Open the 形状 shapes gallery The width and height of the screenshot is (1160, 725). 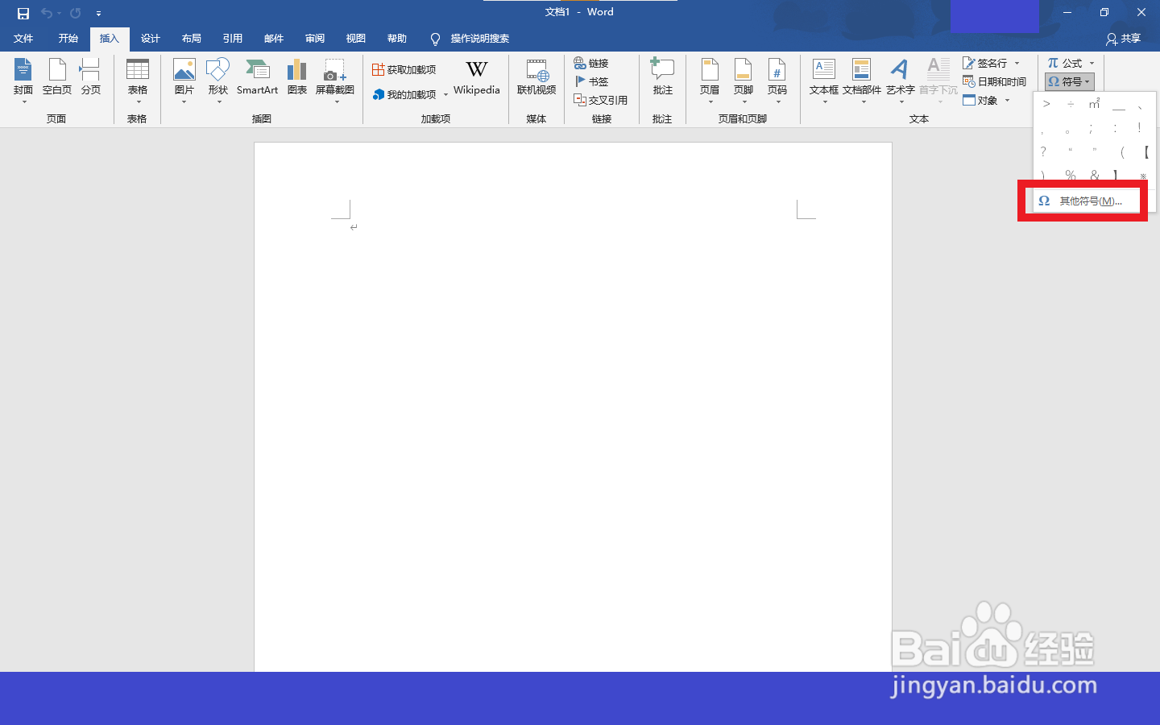(x=218, y=81)
